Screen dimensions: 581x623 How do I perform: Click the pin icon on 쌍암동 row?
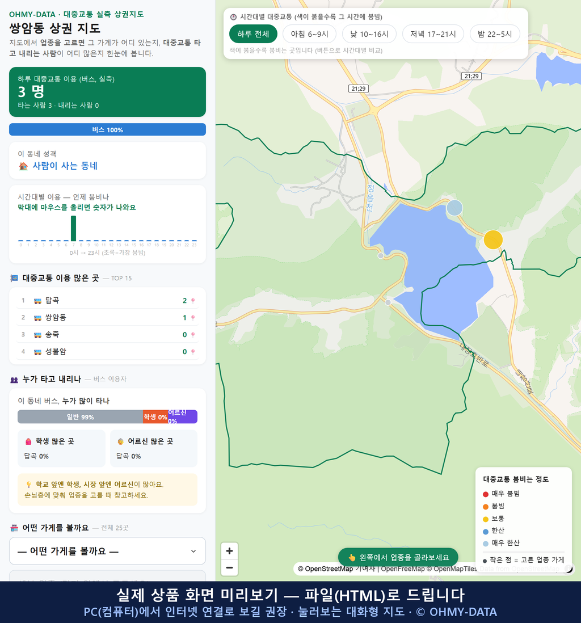pos(193,318)
